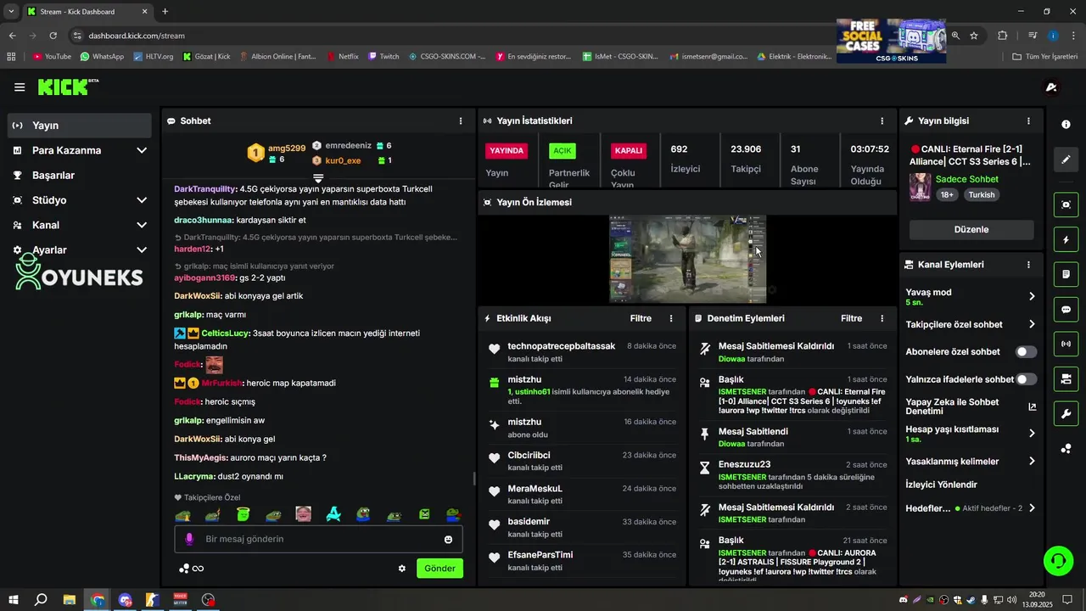
Task: Click the points dots icon below message box
Action: pyautogui.click(x=184, y=569)
